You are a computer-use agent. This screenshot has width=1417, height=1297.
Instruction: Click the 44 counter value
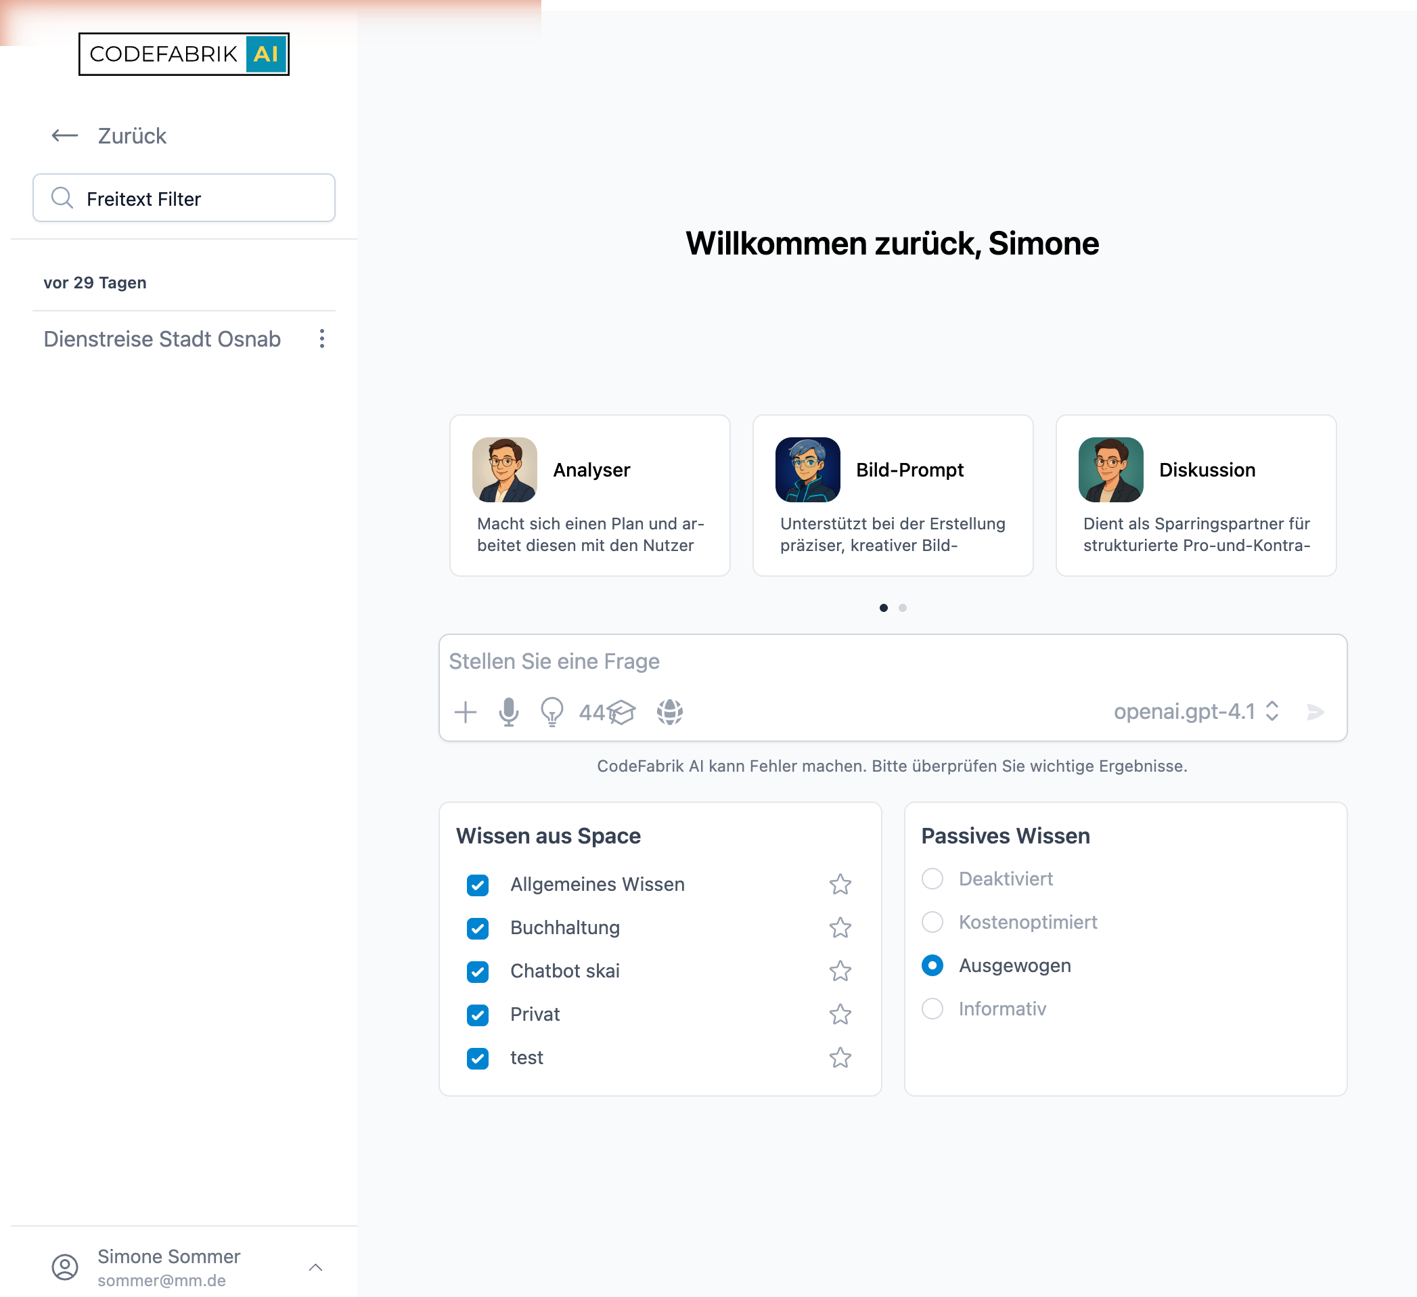[x=592, y=713]
